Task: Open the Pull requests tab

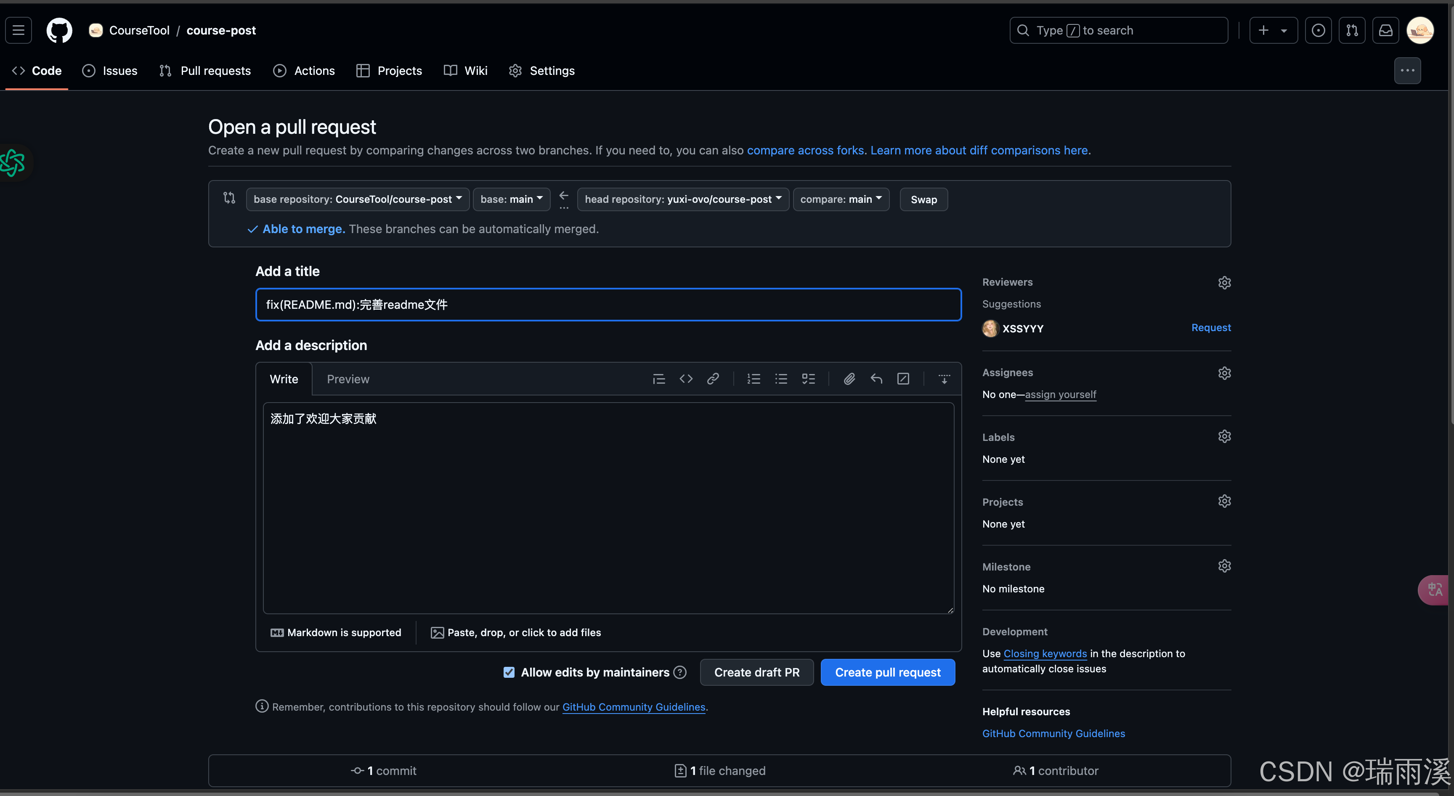Action: pos(205,71)
